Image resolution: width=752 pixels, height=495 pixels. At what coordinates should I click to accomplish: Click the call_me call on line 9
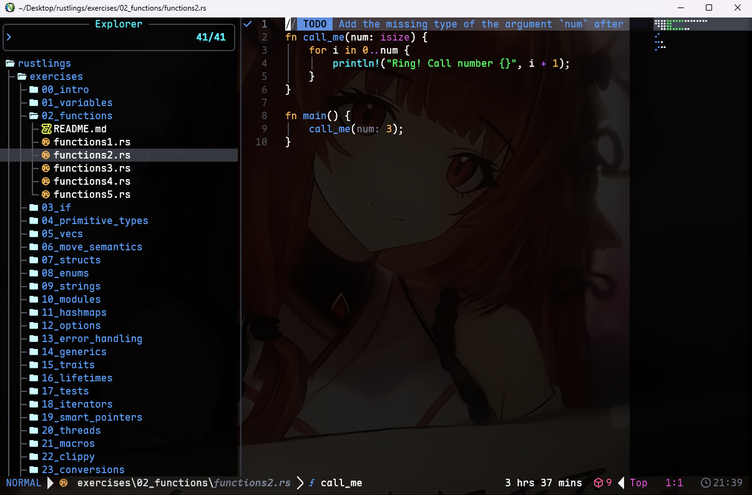330,129
